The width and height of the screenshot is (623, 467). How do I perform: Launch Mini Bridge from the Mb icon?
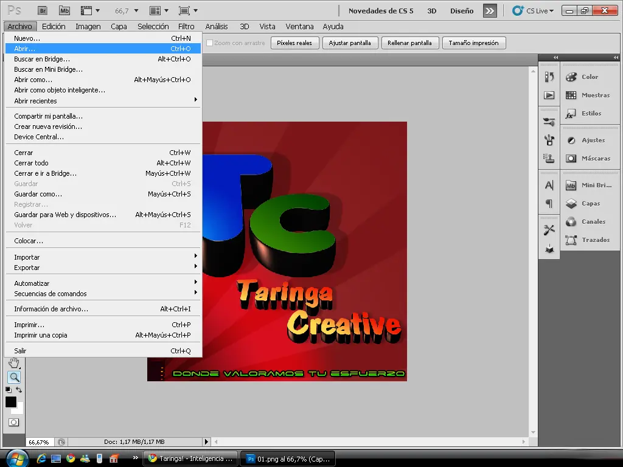64,11
